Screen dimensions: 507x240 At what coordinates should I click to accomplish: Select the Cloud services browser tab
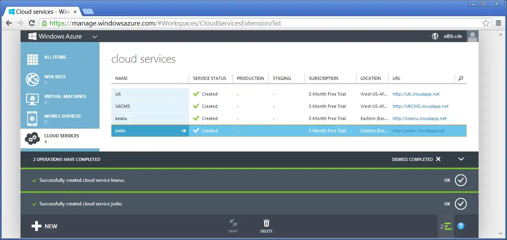tap(42, 12)
